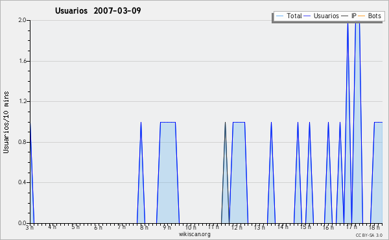The height and width of the screenshot is (240, 389).
Task: Click the Total light-blue legend line
Action: point(279,16)
